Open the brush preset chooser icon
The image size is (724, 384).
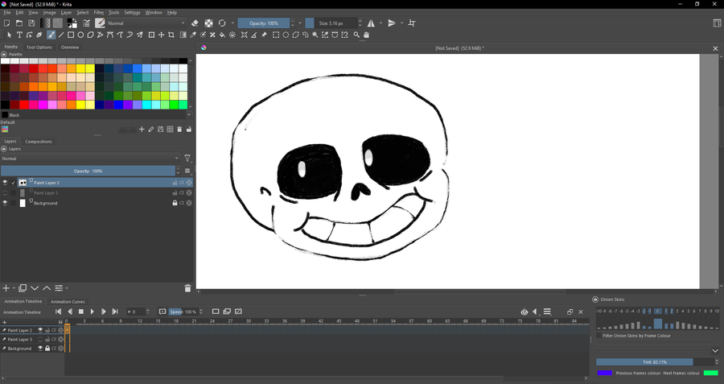tap(100, 23)
